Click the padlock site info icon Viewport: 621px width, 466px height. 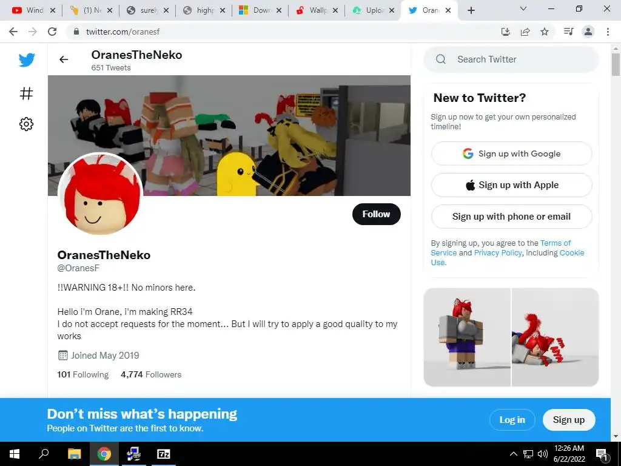click(x=76, y=32)
